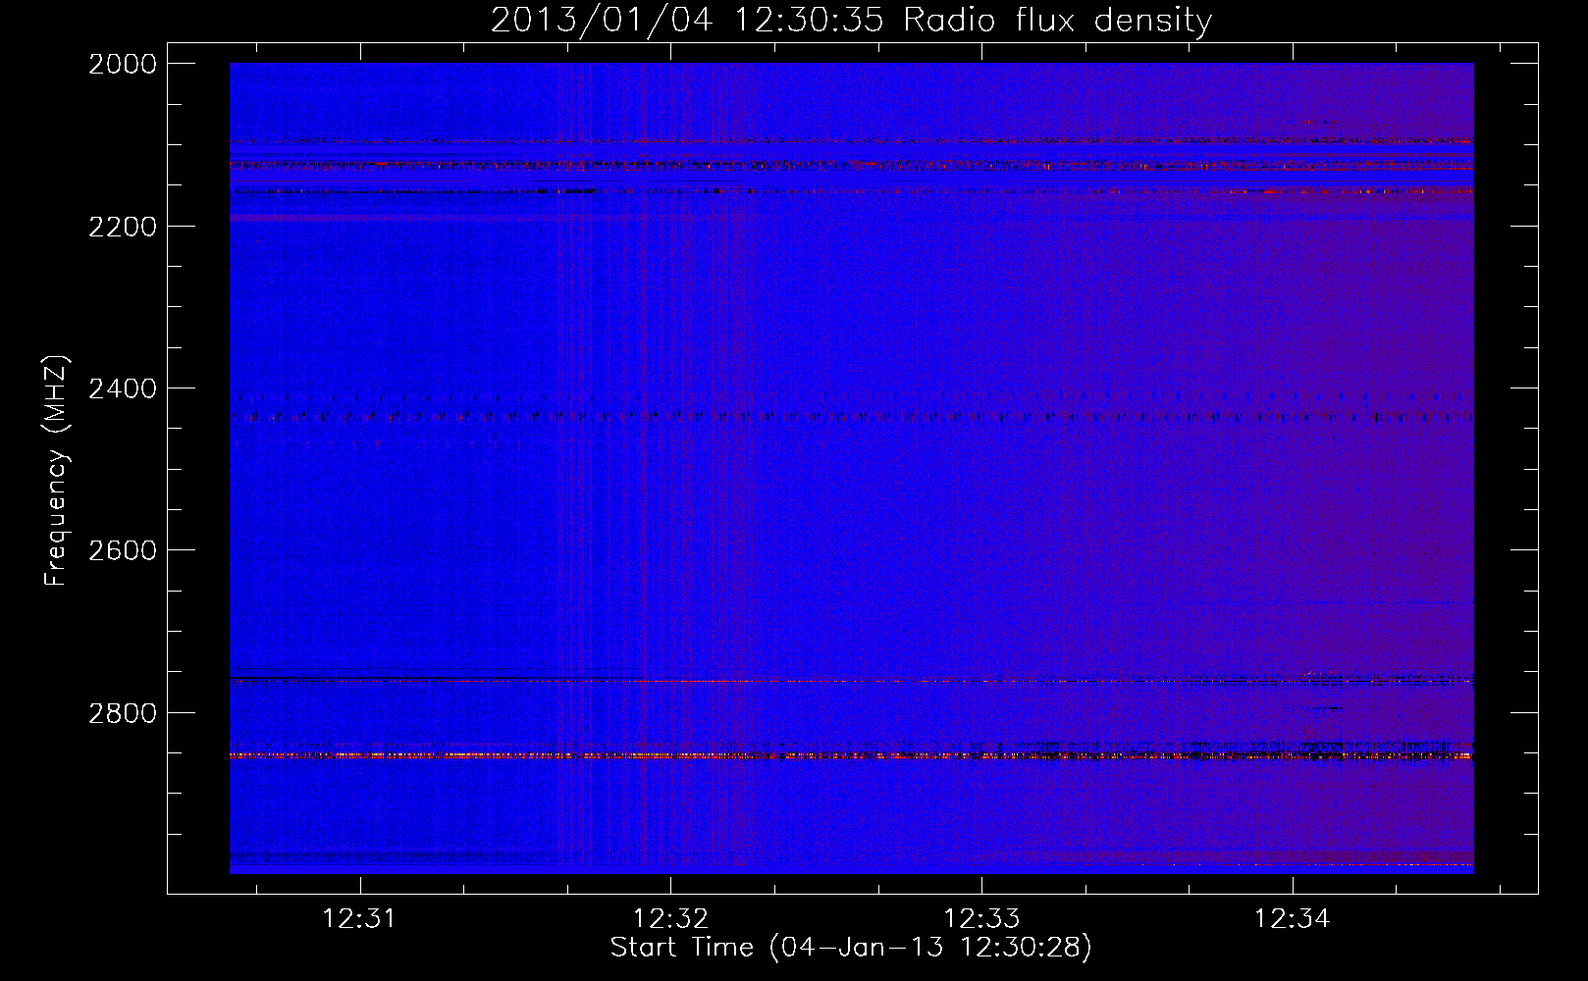Image resolution: width=1588 pixels, height=981 pixels.
Task: Click the 2000 frequency tick label
Action: 123,64
